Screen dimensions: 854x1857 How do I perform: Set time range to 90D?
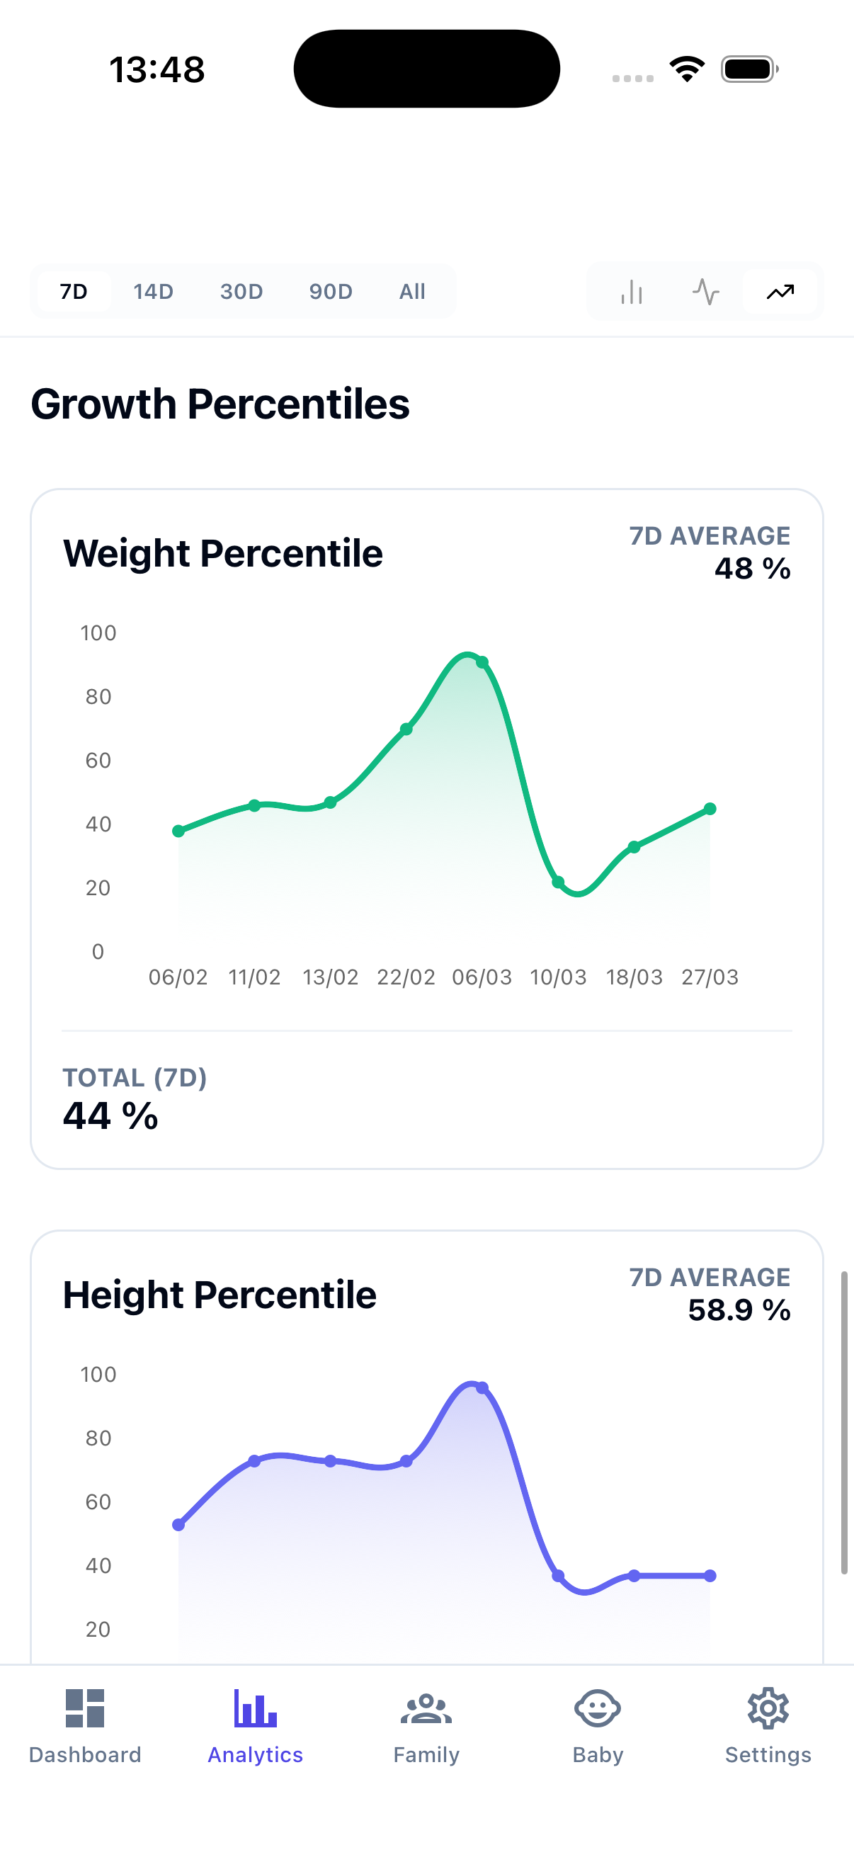click(x=331, y=292)
